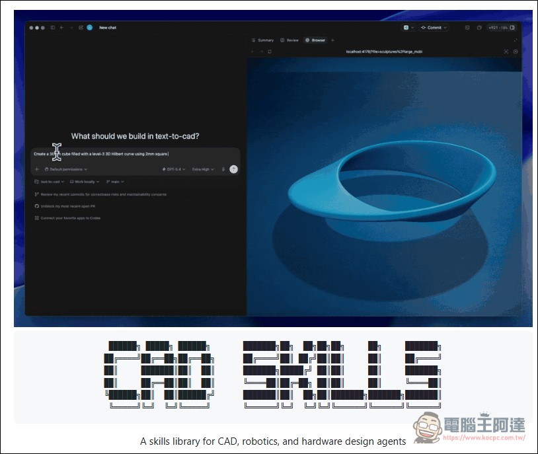Open the Work locally dropdown
Image resolution: width=538 pixels, height=454 pixels.
coord(85,182)
